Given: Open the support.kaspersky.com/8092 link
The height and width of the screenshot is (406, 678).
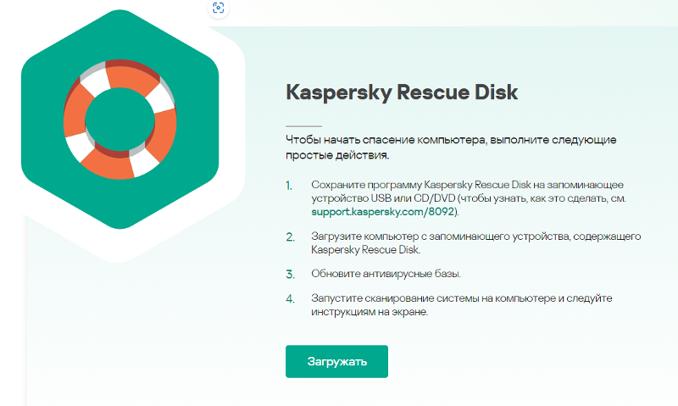Looking at the screenshot, I should coord(383,212).
